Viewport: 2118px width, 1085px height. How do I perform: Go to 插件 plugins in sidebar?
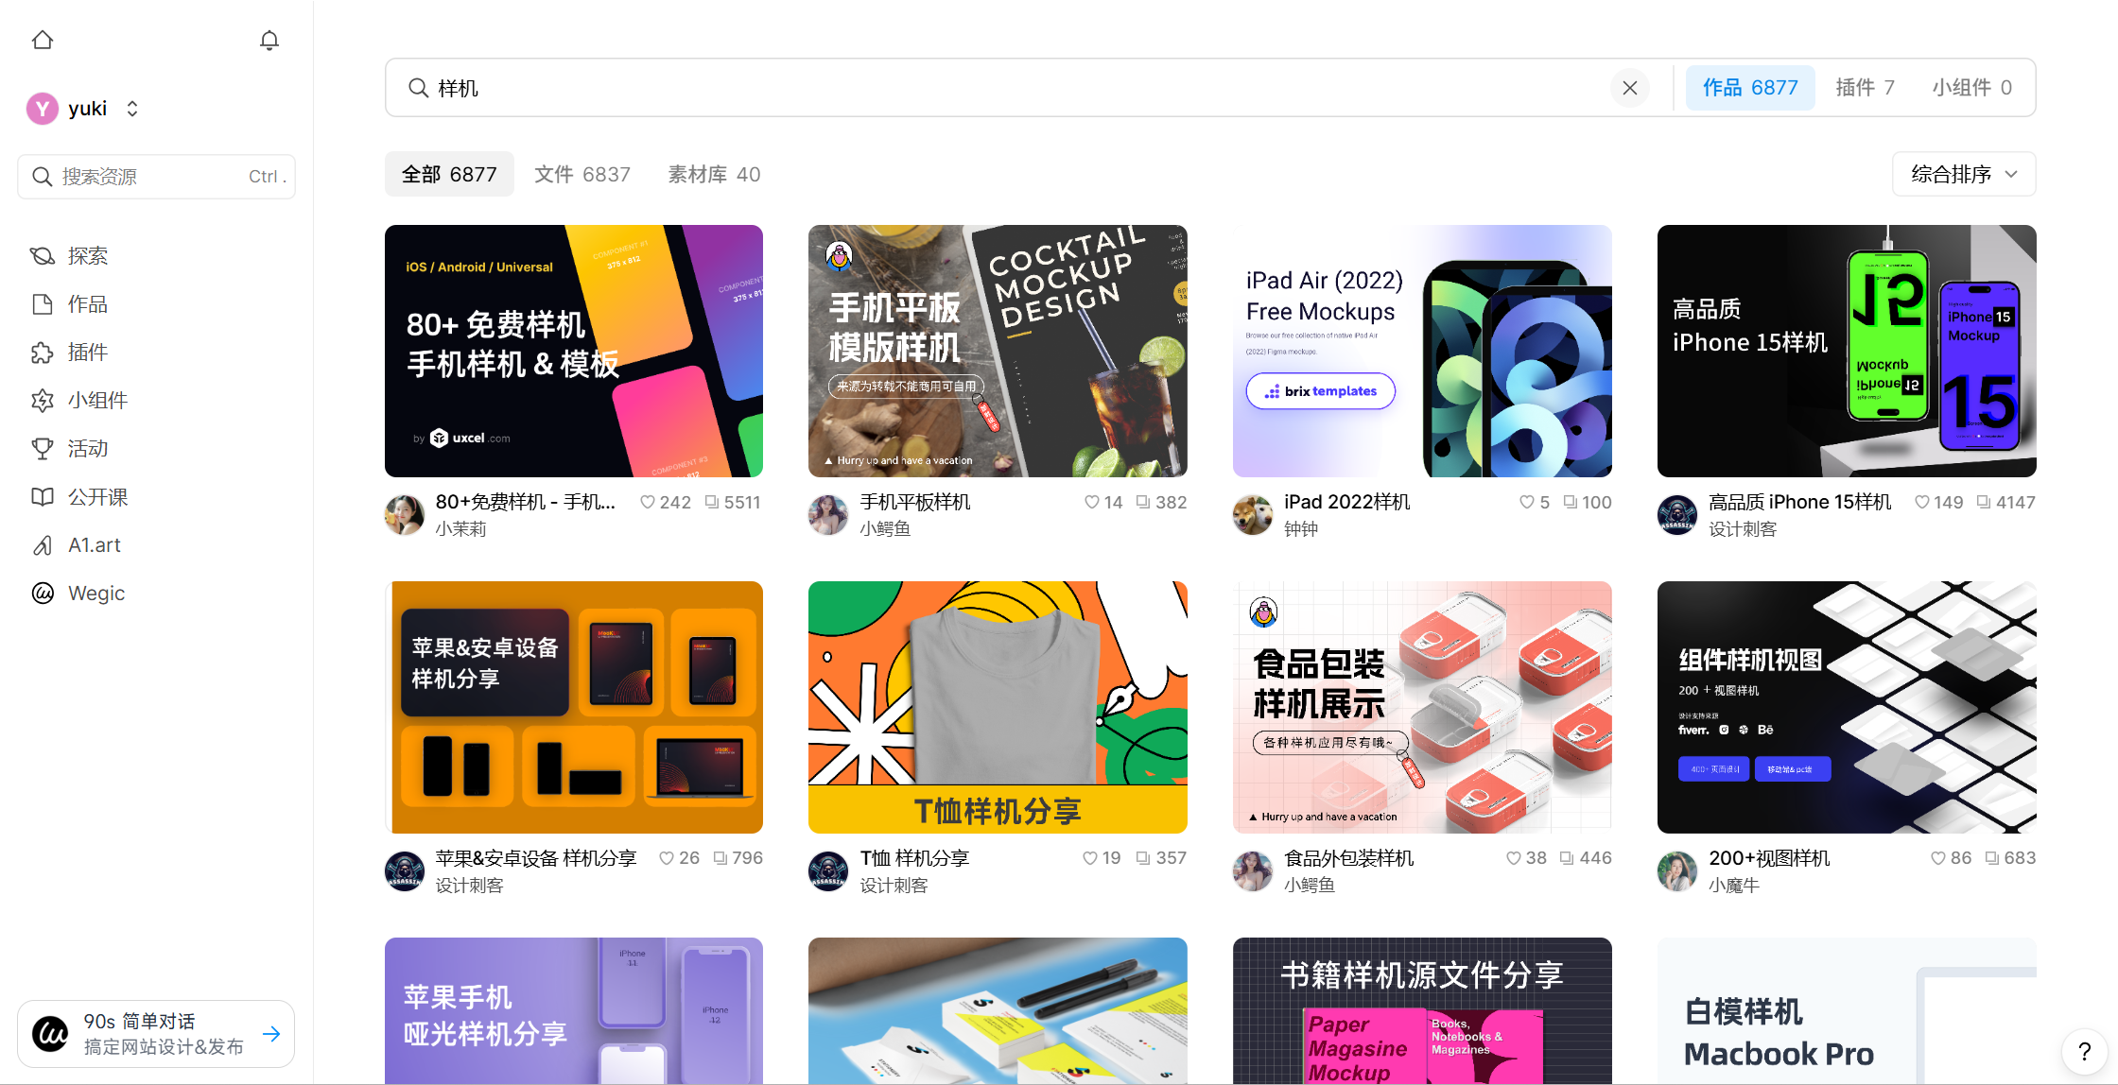pos(87,353)
